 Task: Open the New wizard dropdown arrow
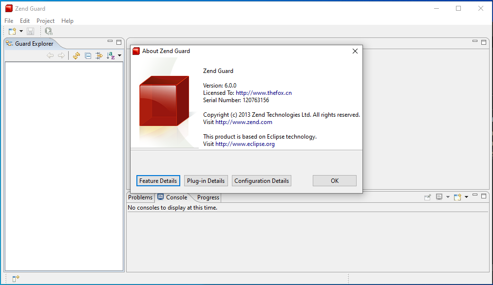[21, 31]
